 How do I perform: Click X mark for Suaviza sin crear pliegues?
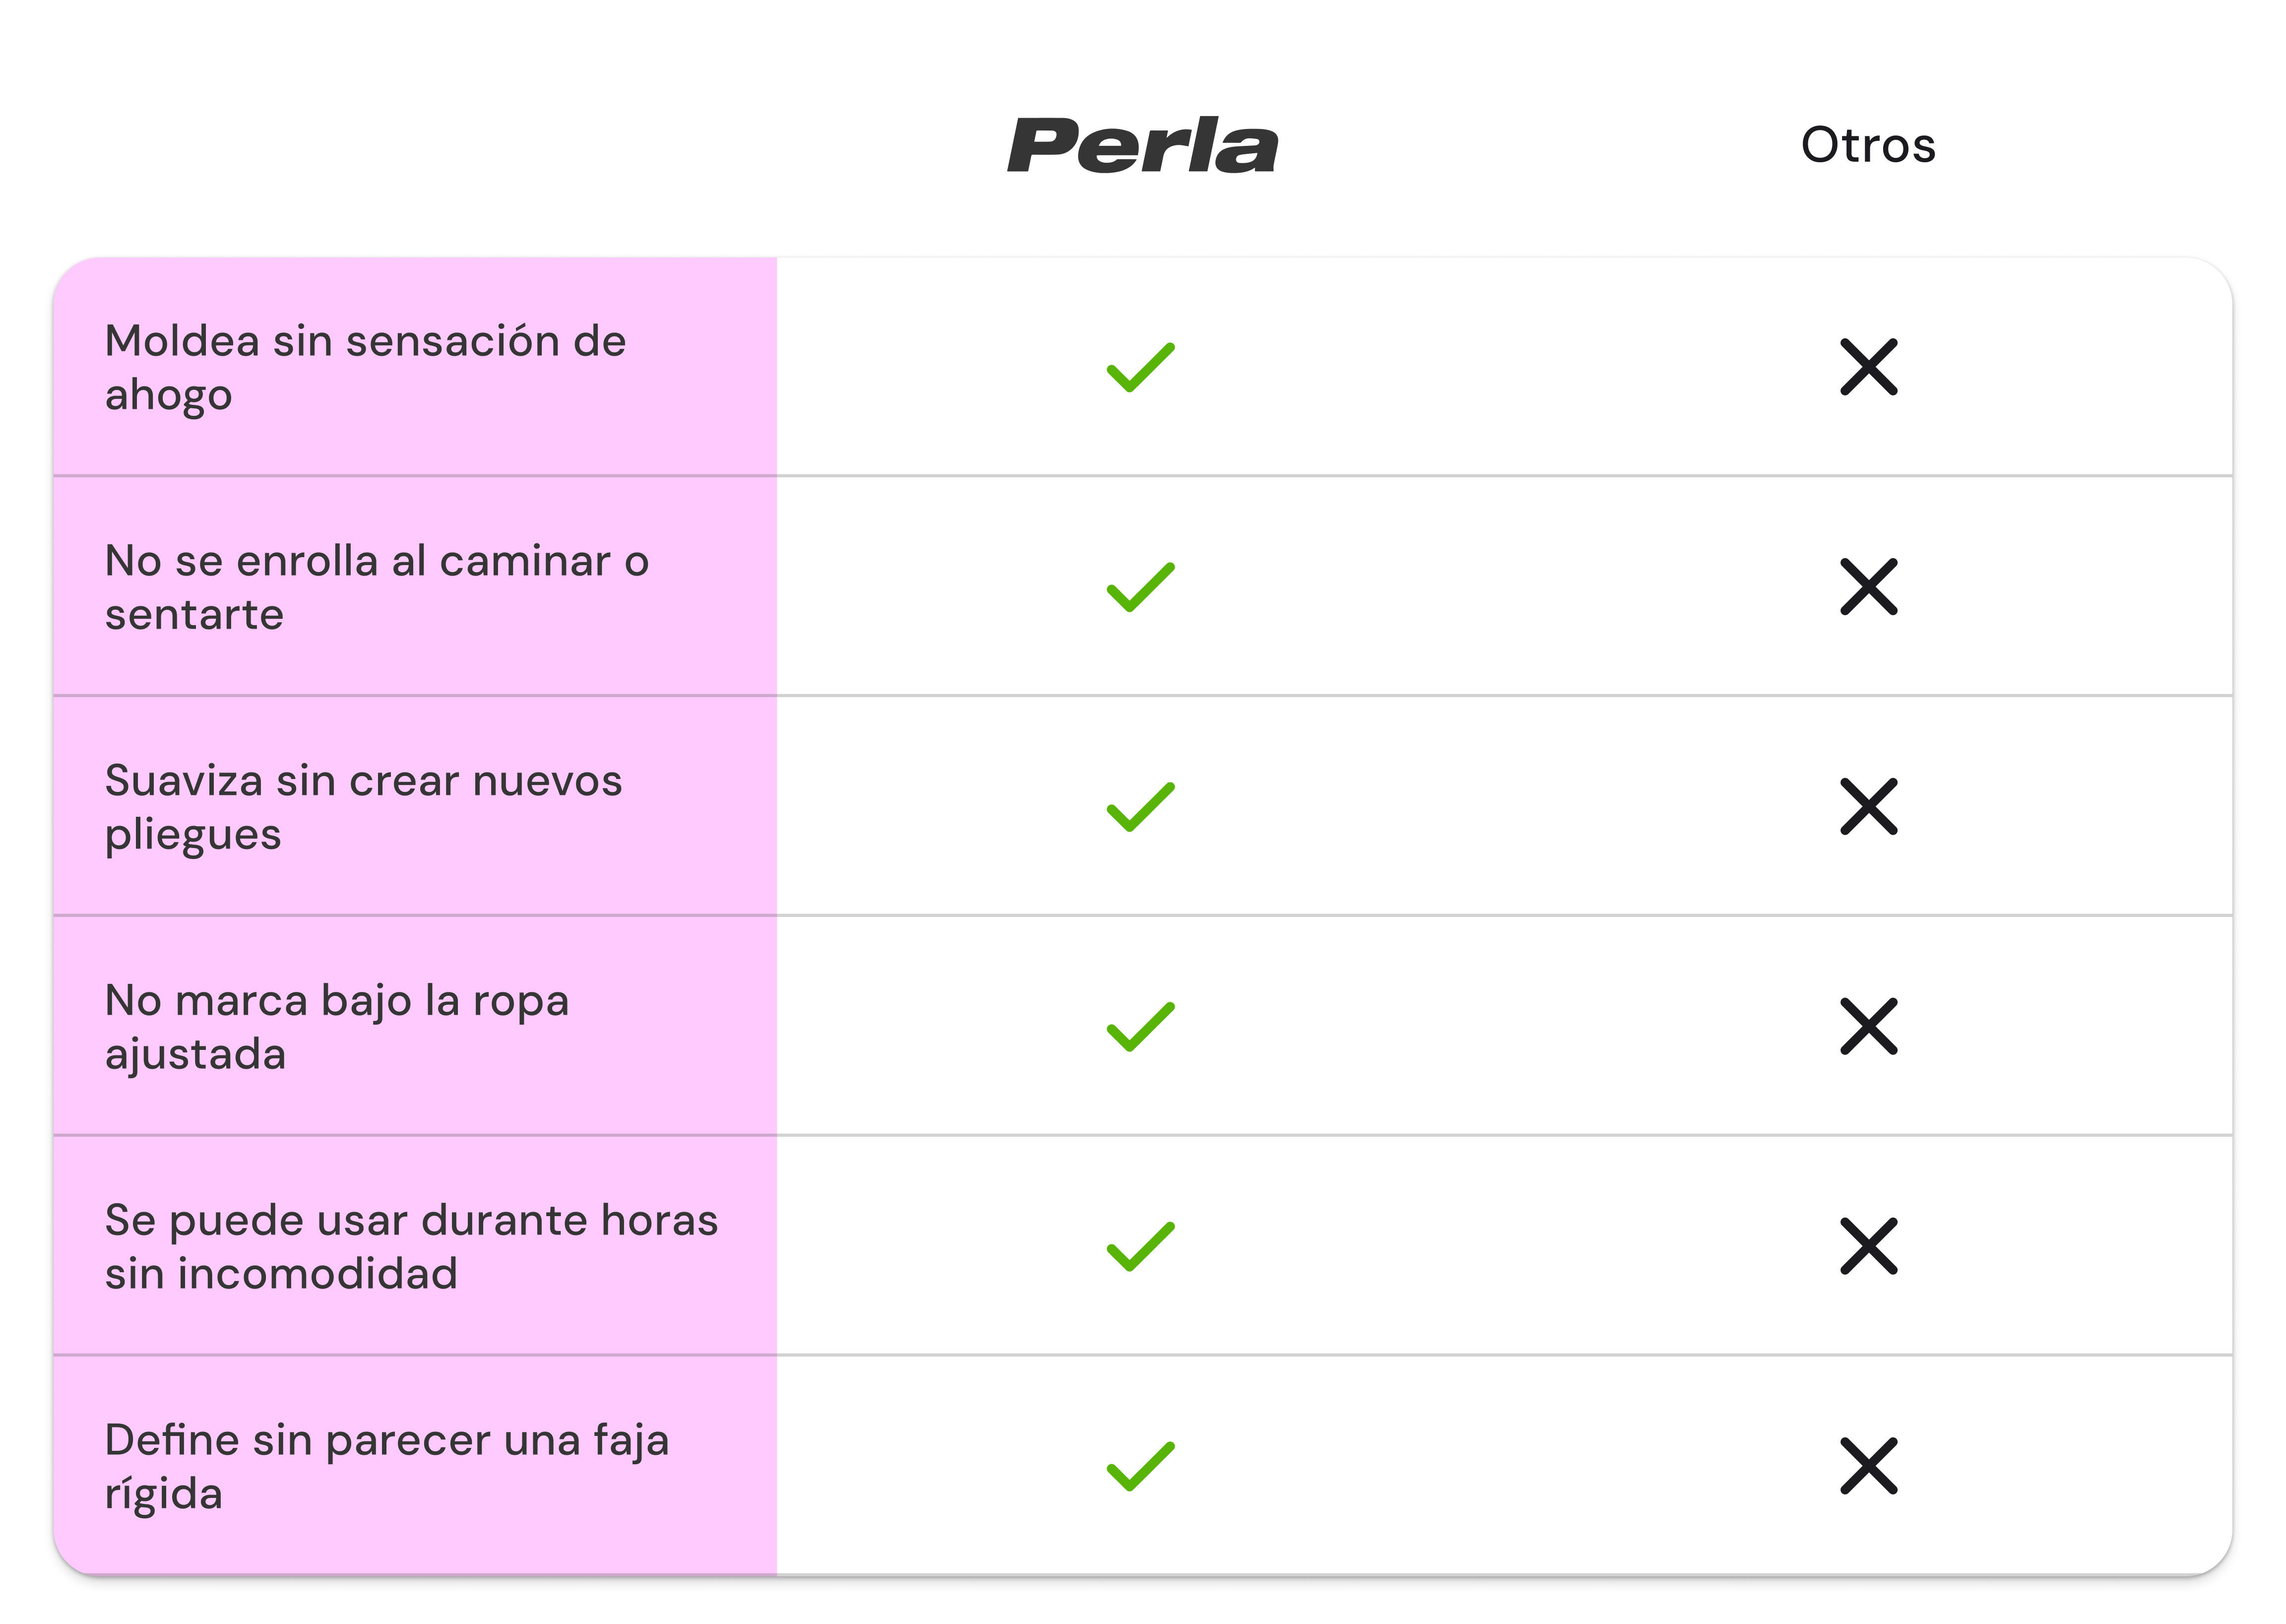pos(1867,807)
